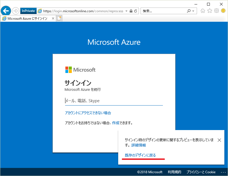The width and height of the screenshot is (228, 176).
Task: Maximize the browser window
Action: [208, 4]
